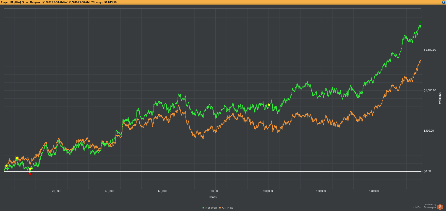The image size is (446, 211).
Task: Click the $0.00 winnings axis label
Action: 427,171
